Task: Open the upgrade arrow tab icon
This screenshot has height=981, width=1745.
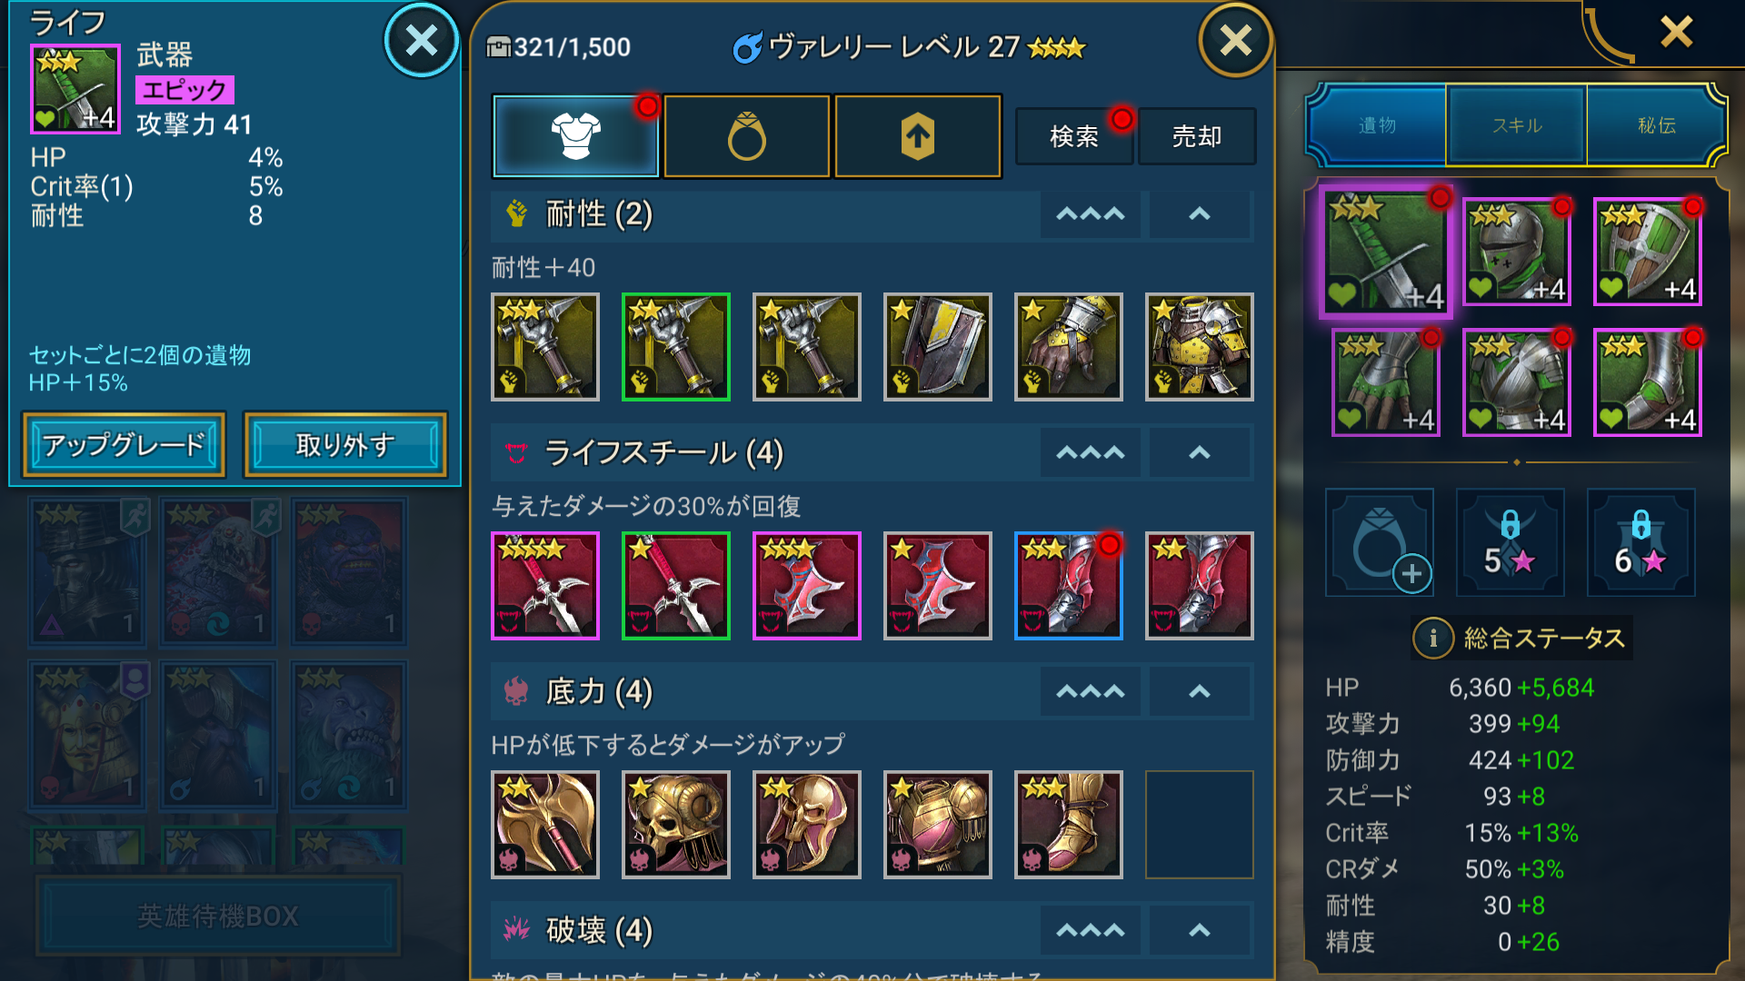Action: pyautogui.click(x=917, y=136)
